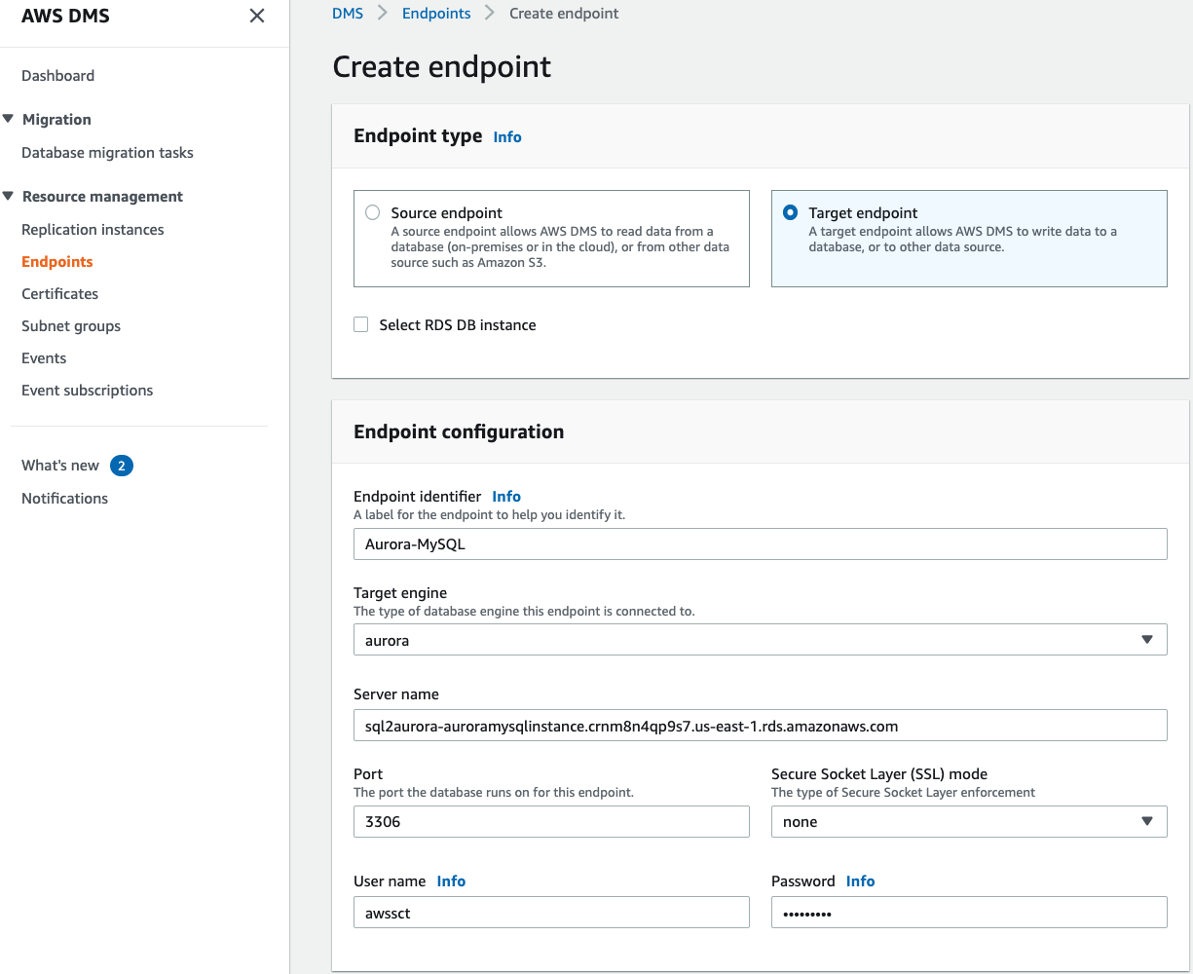1193x974 pixels.
Task: Open Info link beside Endpoint identifier
Action: (x=506, y=497)
